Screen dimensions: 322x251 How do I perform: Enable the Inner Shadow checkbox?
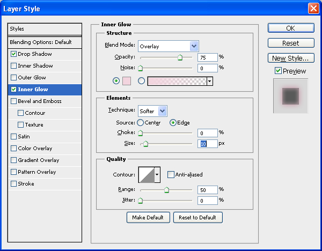pos(13,65)
